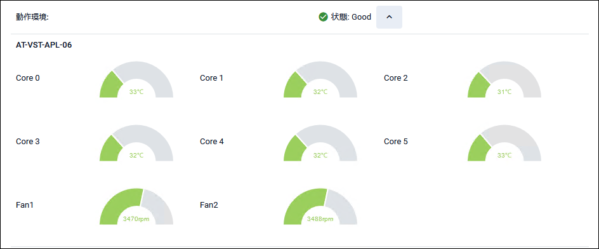Click the Core 1 temperature gauge
Image resolution: width=599 pixels, height=249 pixels.
click(320, 79)
